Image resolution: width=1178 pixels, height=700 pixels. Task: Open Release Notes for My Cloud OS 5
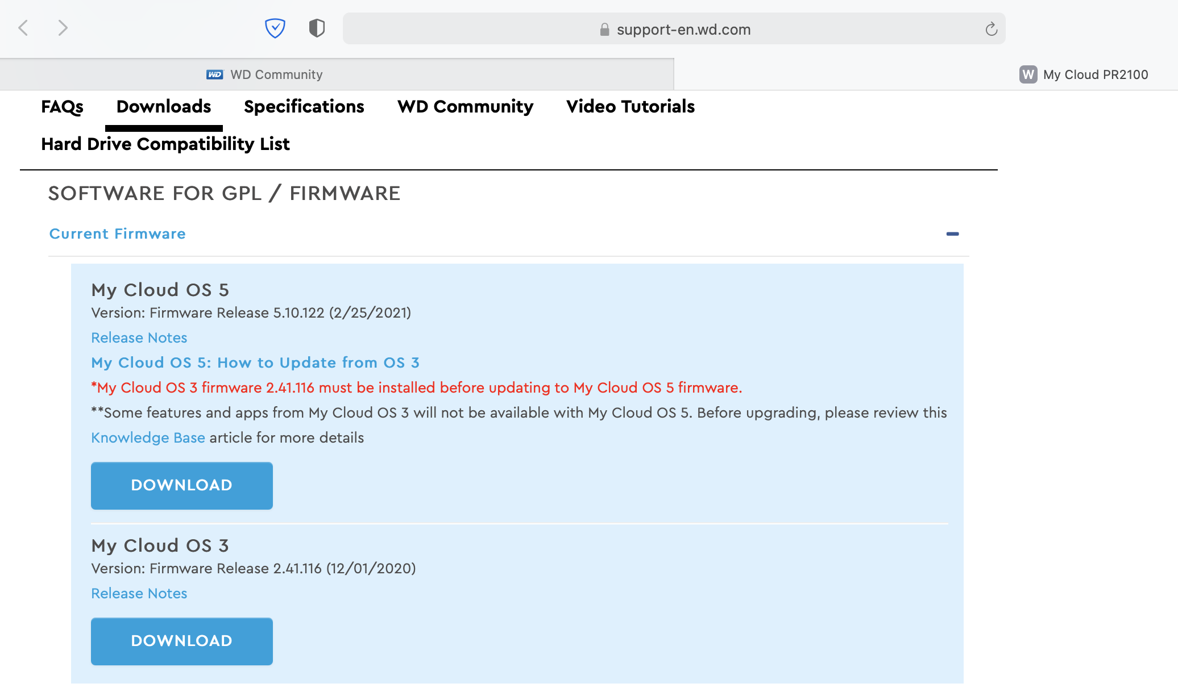click(x=139, y=338)
